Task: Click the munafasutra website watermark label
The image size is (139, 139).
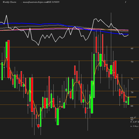Action: (x=35, y=2)
